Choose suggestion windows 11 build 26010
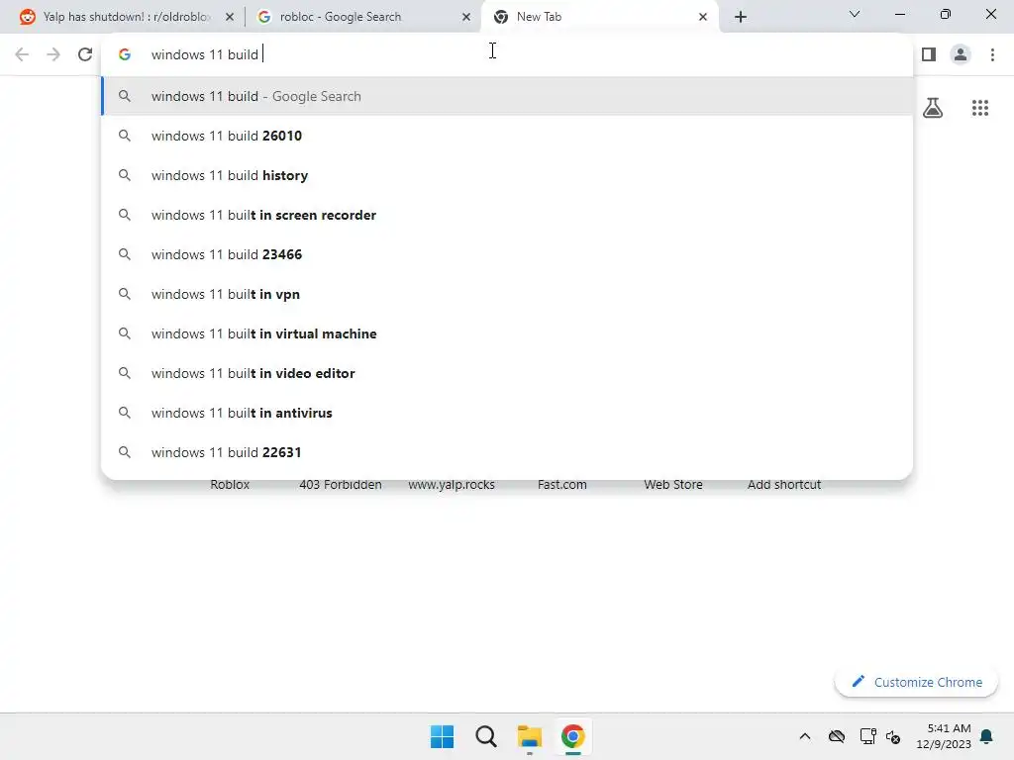 tap(507, 136)
